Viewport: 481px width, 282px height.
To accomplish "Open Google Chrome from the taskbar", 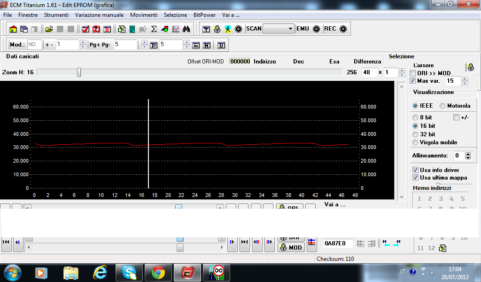I will [158, 273].
